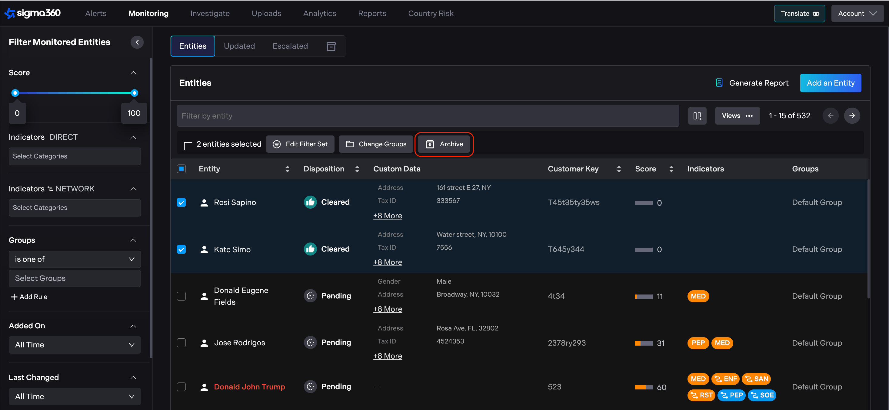Click the score slider's maximum handle

[x=135, y=93]
